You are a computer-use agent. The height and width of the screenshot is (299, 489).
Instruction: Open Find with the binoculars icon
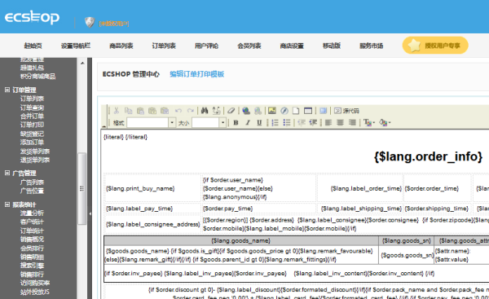point(205,110)
